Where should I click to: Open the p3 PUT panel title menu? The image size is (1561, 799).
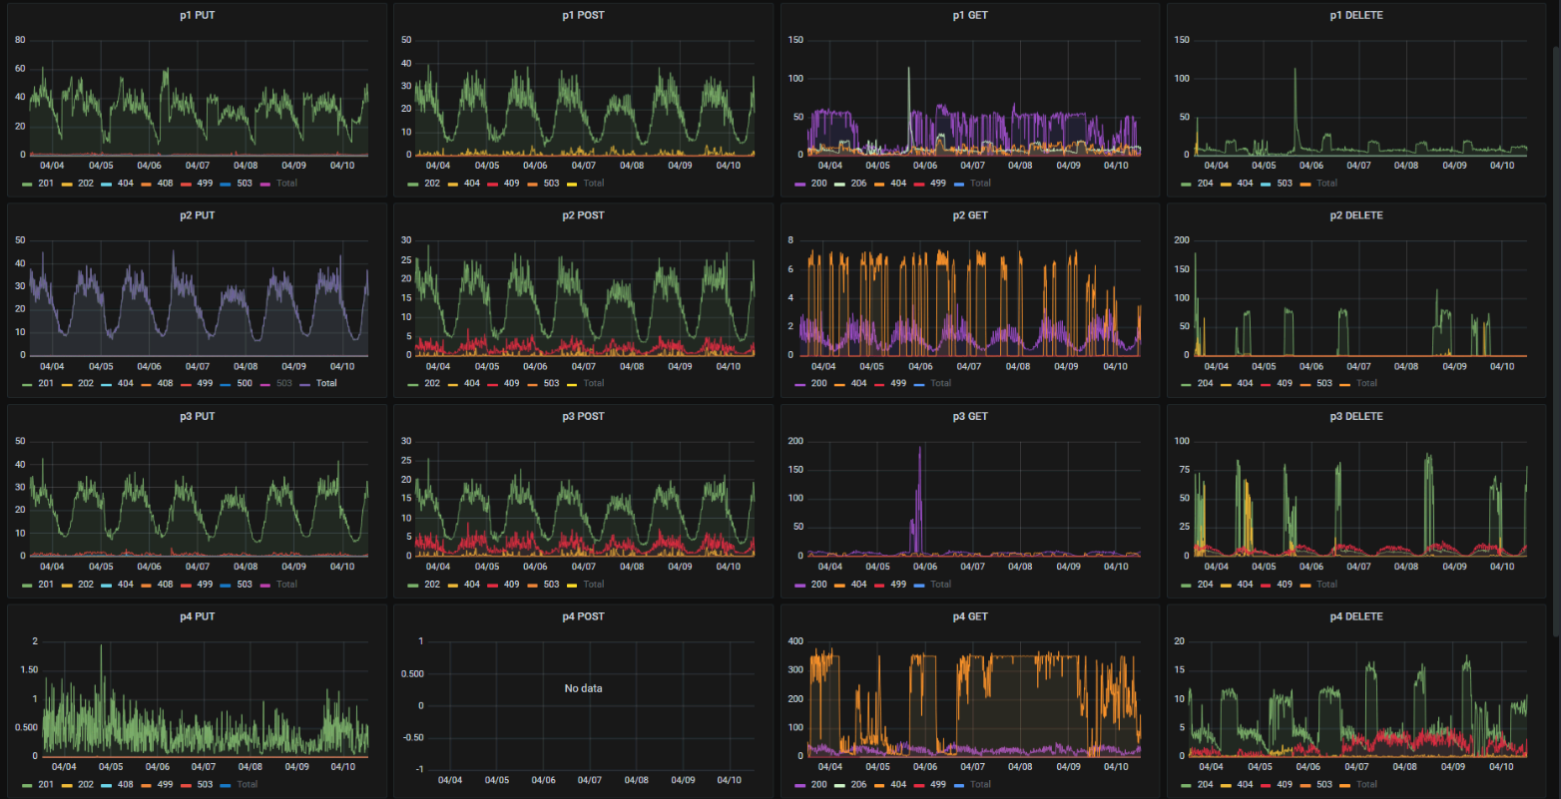(198, 416)
